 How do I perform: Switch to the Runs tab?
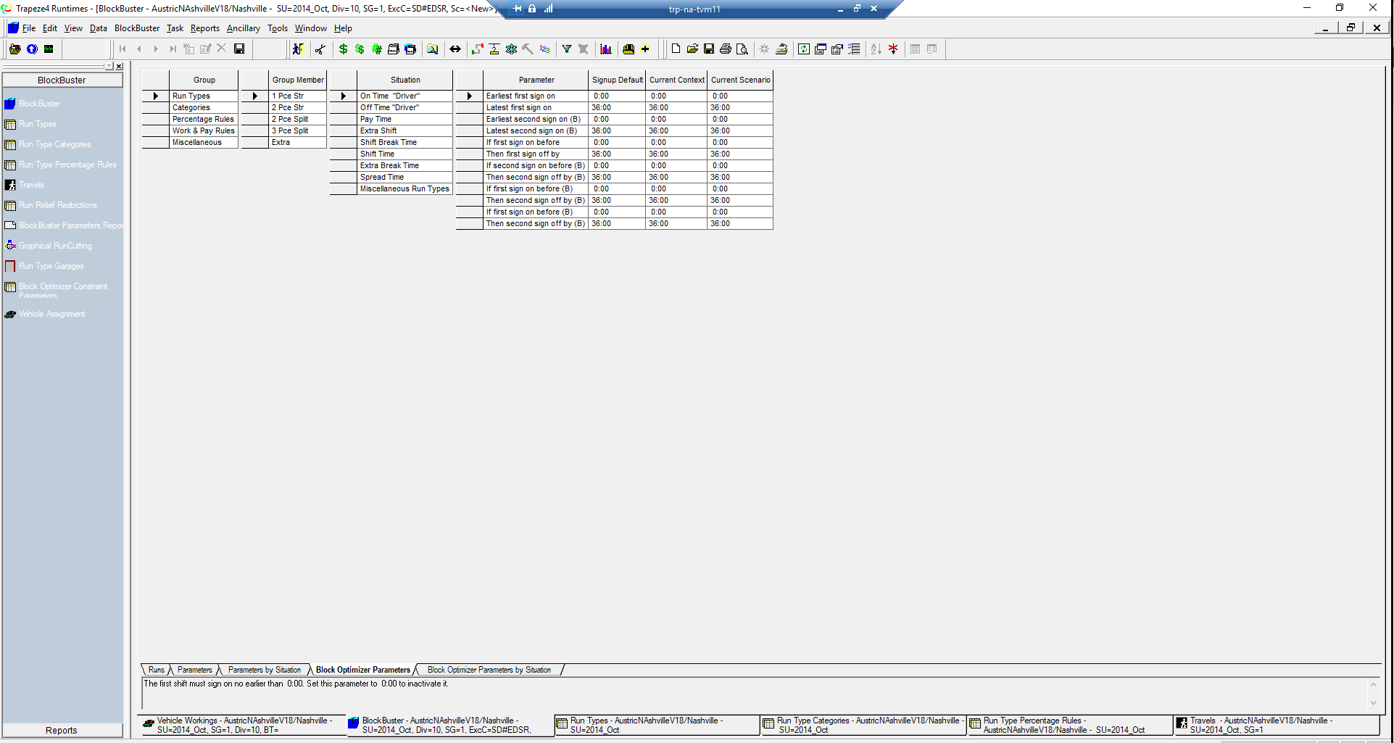pyautogui.click(x=155, y=670)
